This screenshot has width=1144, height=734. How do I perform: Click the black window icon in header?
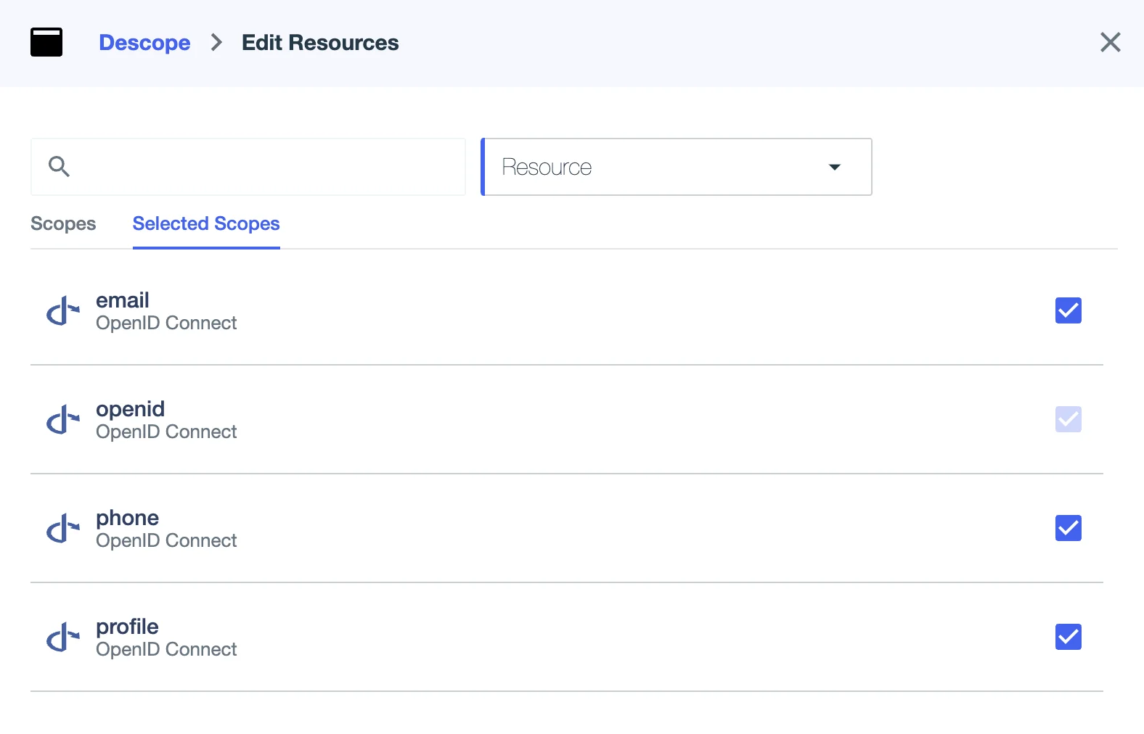(x=46, y=42)
